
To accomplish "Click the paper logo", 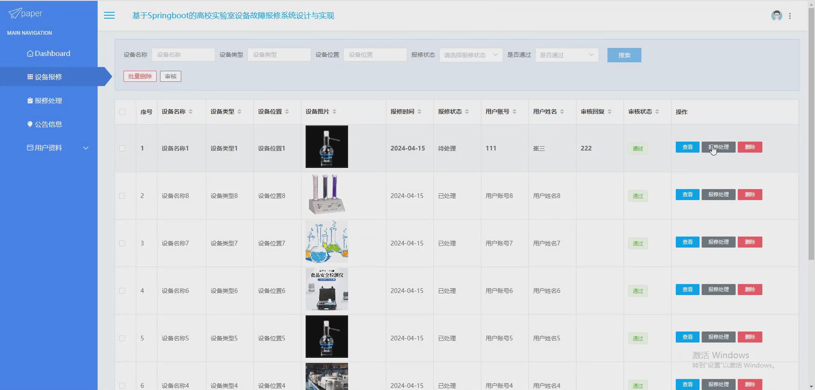I will (25, 14).
